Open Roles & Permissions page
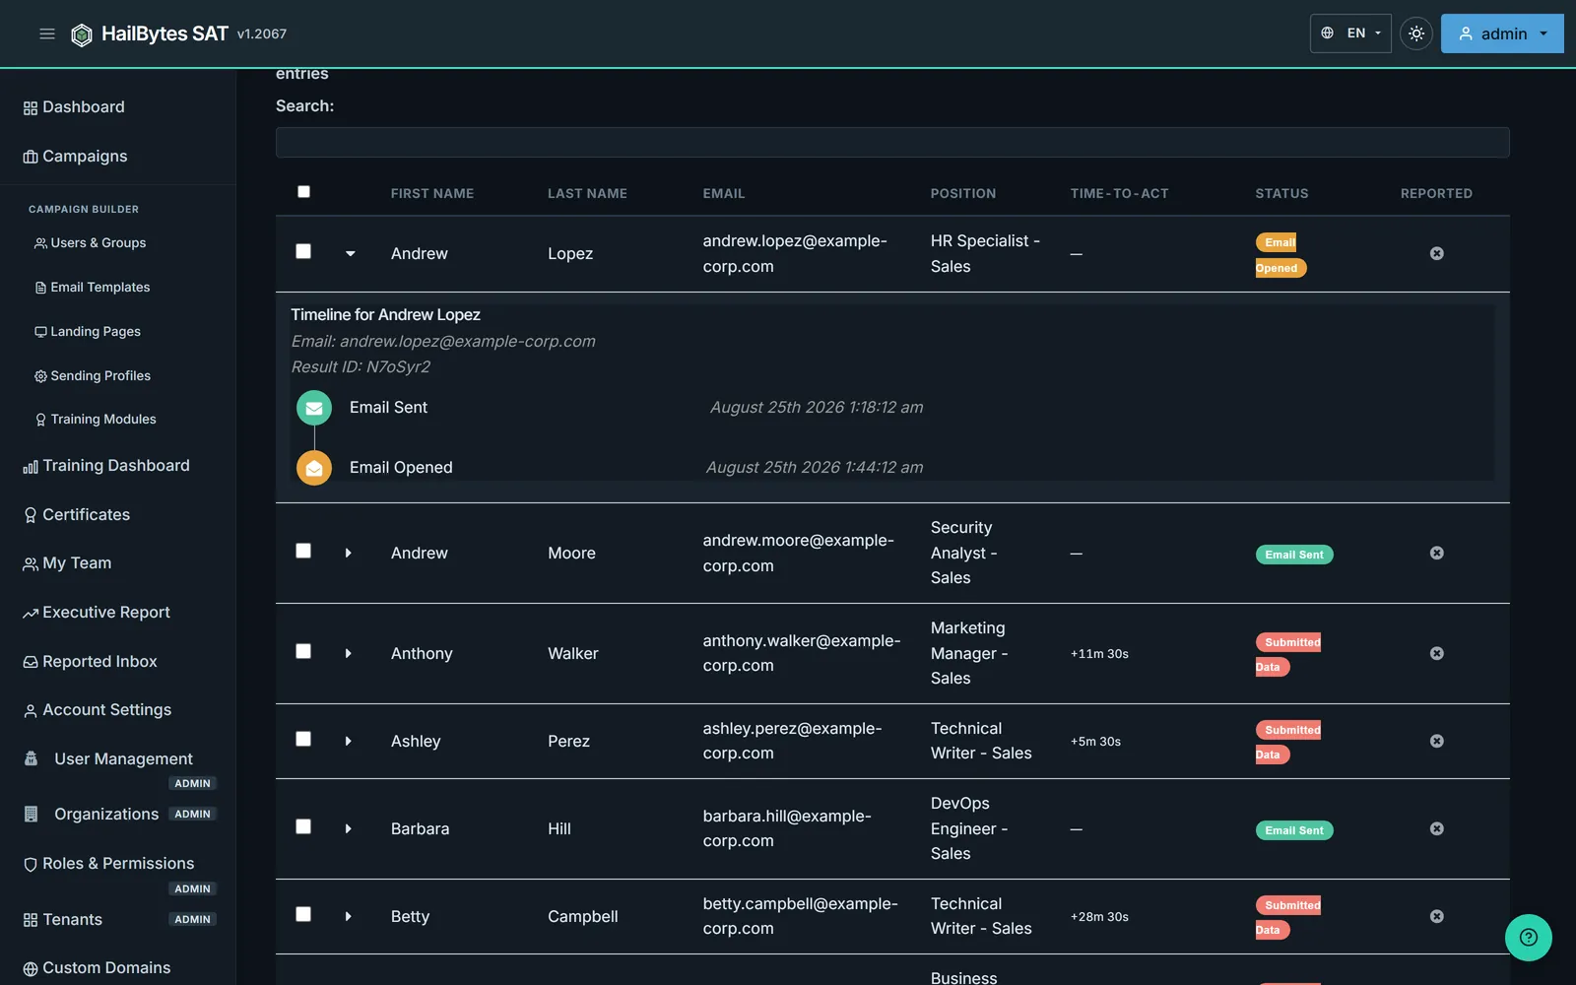This screenshot has width=1576, height=985. click(108, 864)
